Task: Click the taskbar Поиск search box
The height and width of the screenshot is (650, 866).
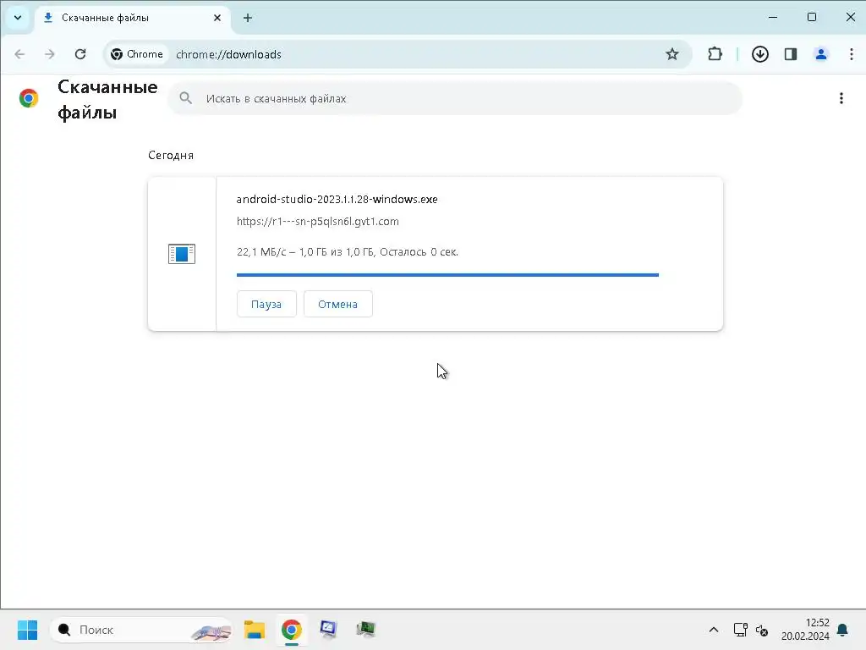Action: coord(141,630)
